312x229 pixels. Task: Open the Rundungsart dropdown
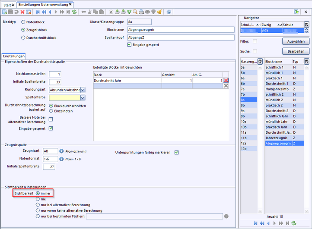point(83,90)
